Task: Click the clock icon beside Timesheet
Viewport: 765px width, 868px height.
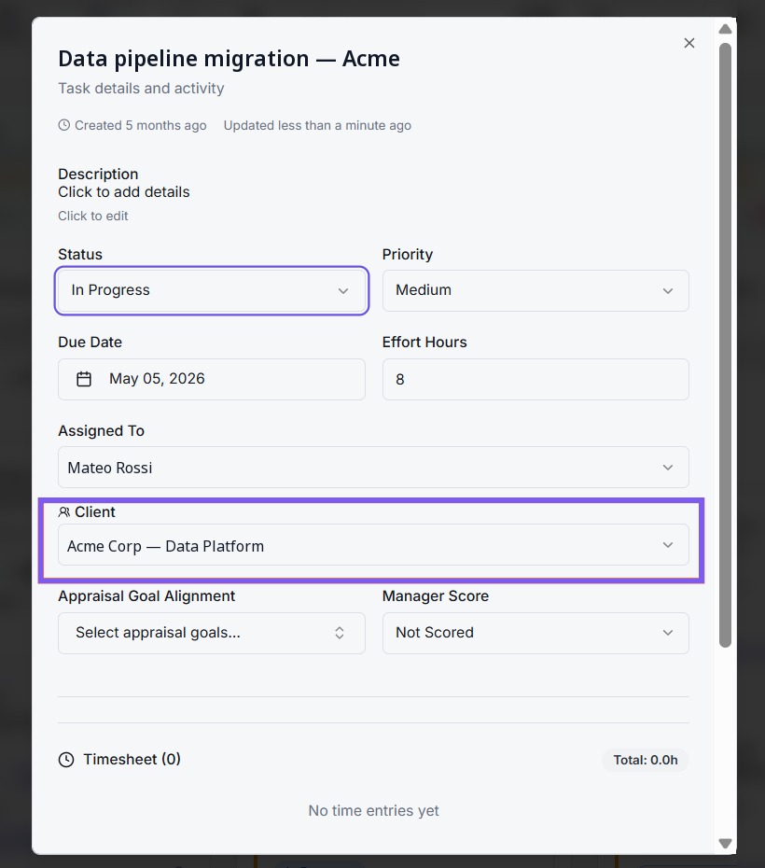Action: click(66, 760)
